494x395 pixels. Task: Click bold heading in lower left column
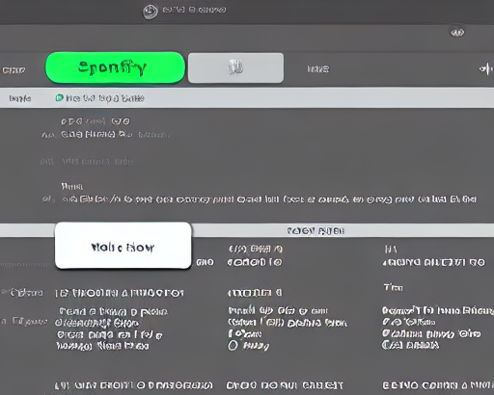pyautogui.click(x=120, y=293)
